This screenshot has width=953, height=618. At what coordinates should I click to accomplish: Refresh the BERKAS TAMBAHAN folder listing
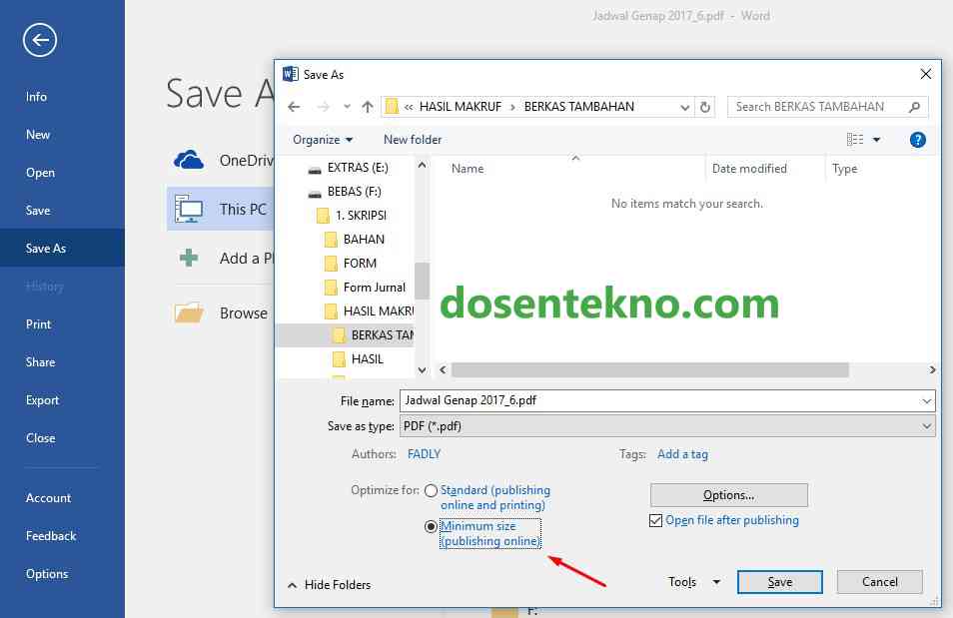click(x=705, y=107)
